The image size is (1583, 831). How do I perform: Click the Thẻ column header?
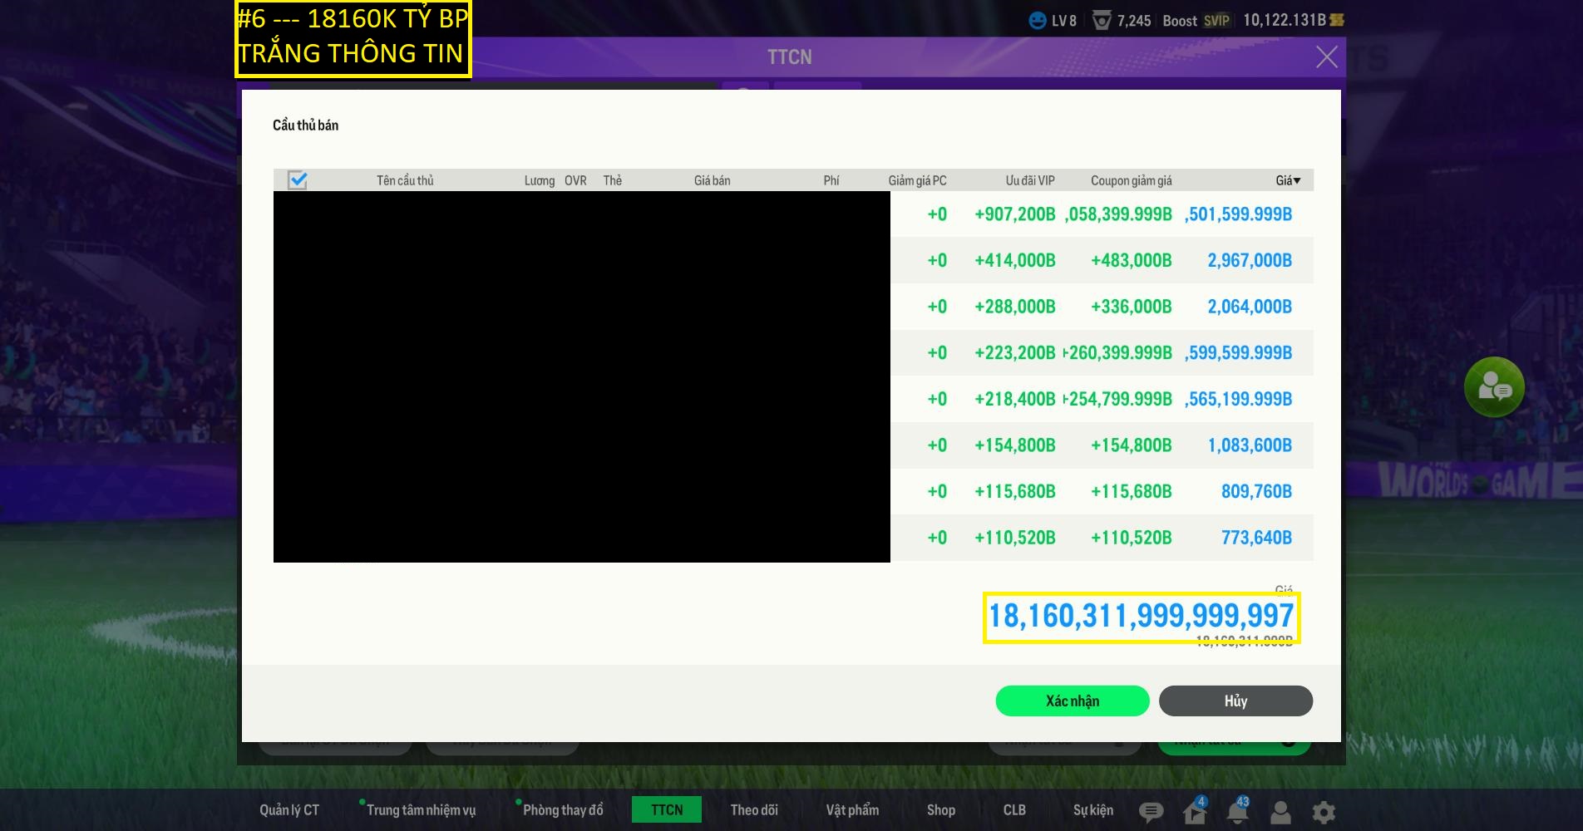click(x=613, y=180)
